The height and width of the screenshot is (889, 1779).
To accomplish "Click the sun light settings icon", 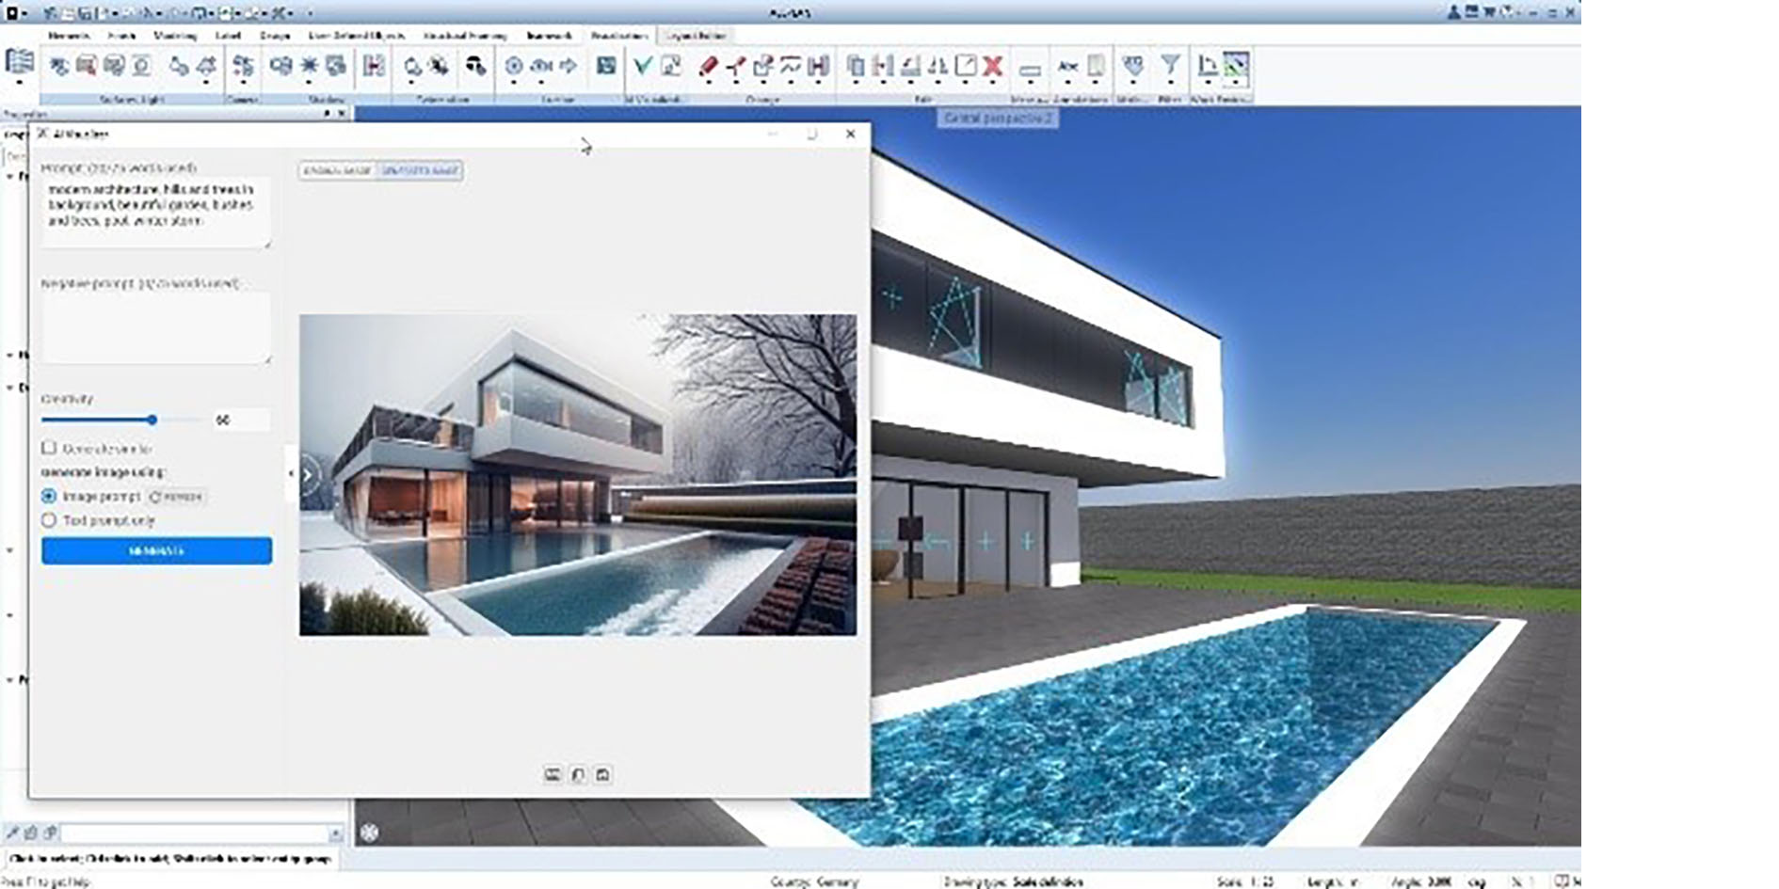I will point(309,66).
